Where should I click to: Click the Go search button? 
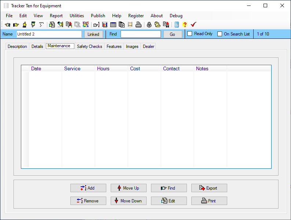pyautogui.click(x=173, y=34)
